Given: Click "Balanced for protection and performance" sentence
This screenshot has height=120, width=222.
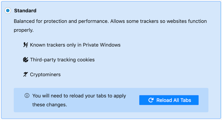Looking at the screenshot, I should (61, 21).
